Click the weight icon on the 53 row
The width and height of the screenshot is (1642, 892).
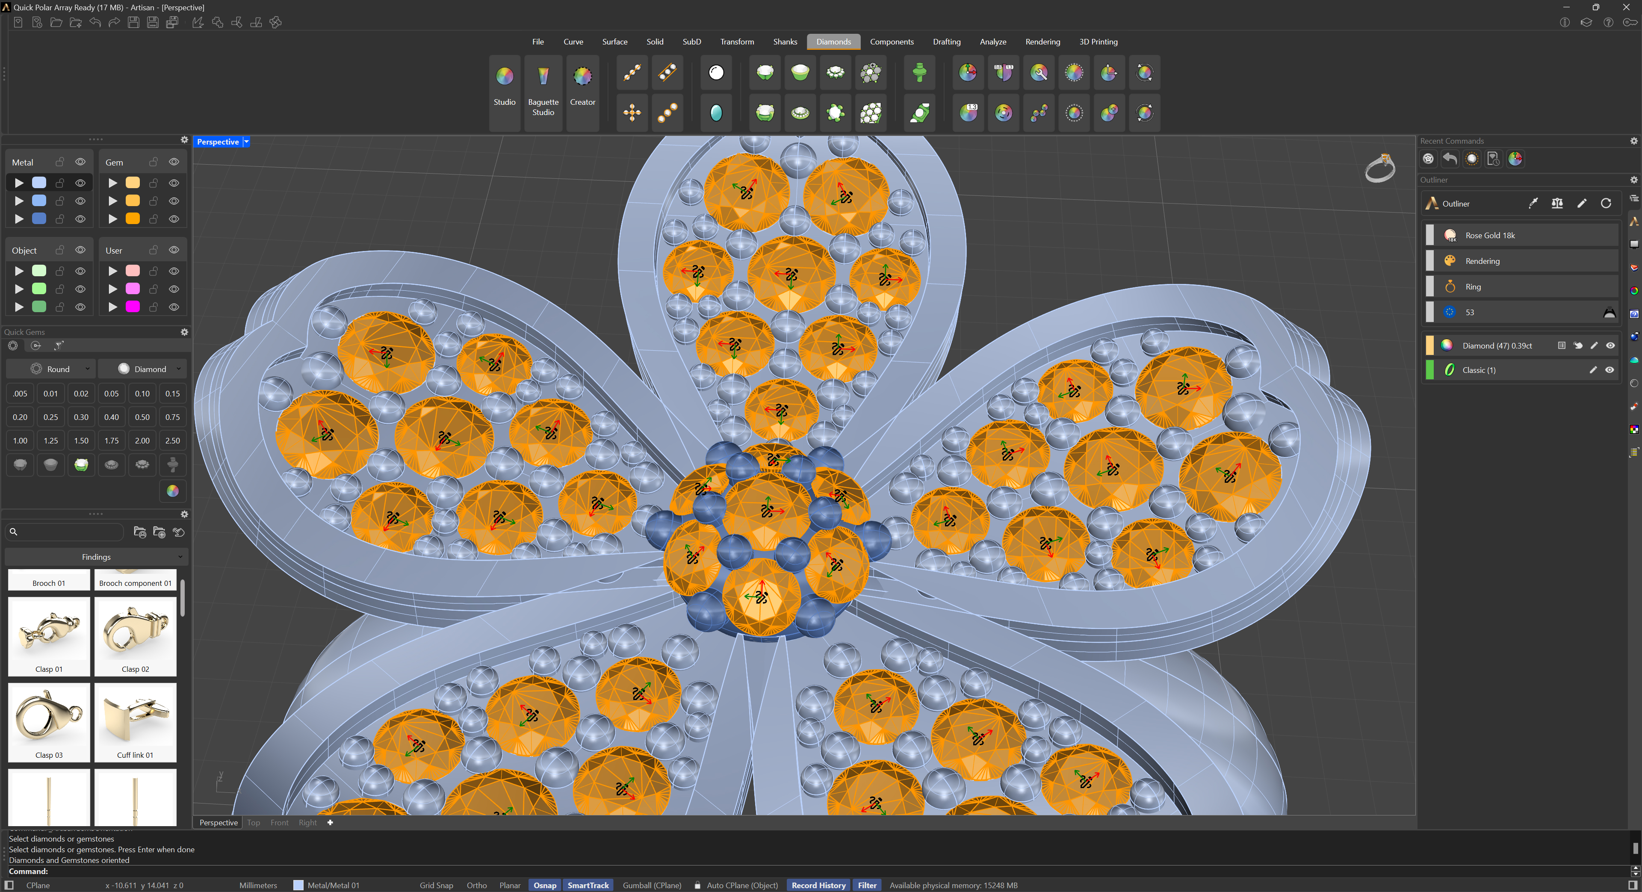(1610, 313)
